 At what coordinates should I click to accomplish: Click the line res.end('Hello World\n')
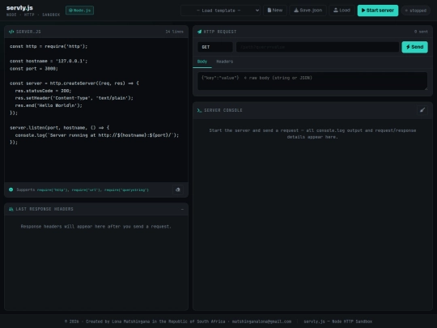49,105
